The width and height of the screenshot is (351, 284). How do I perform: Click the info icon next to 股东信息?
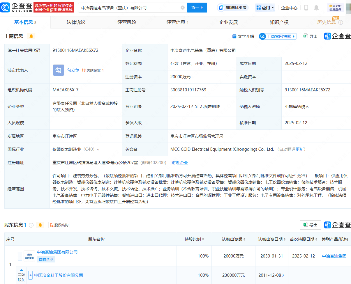click(31, 225)
